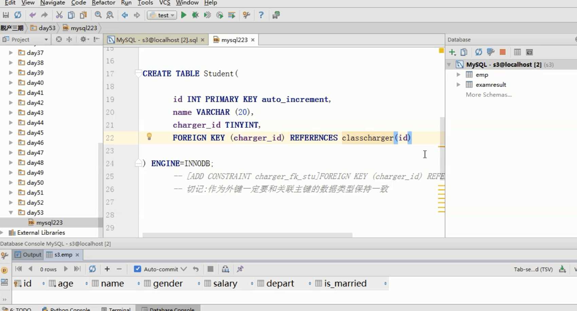The image size is (577, 311).
Task: Refresh the Database panel
Action: 479,52
